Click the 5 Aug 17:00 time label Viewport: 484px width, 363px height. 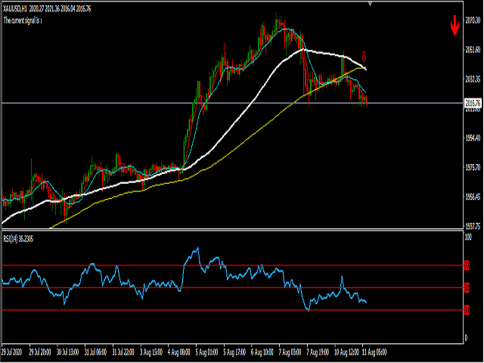pyautogui.click(x=234, y=352)
